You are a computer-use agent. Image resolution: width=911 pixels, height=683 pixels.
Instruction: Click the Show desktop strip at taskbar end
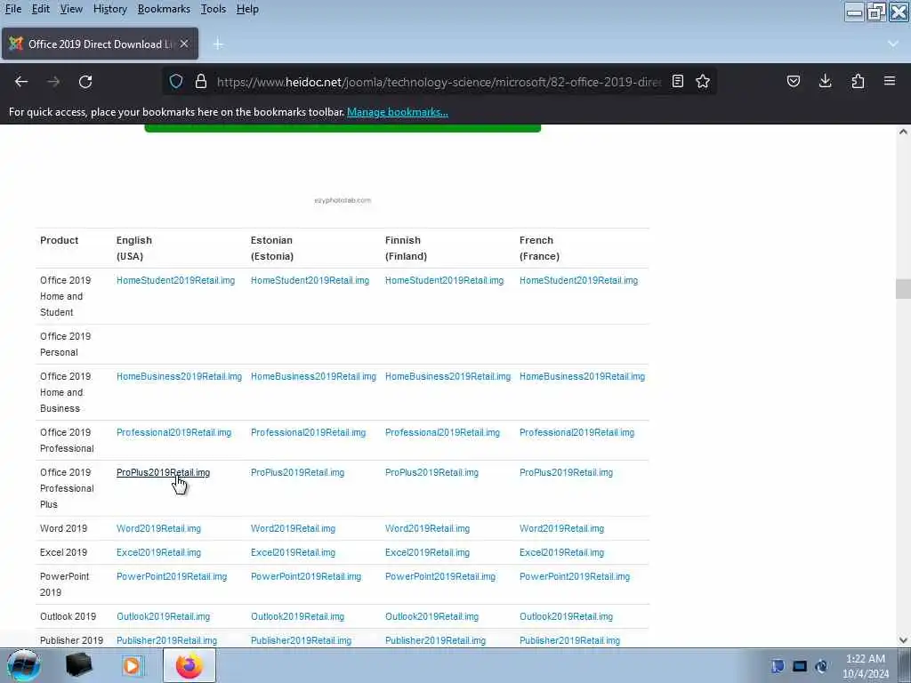coord(905,665)
